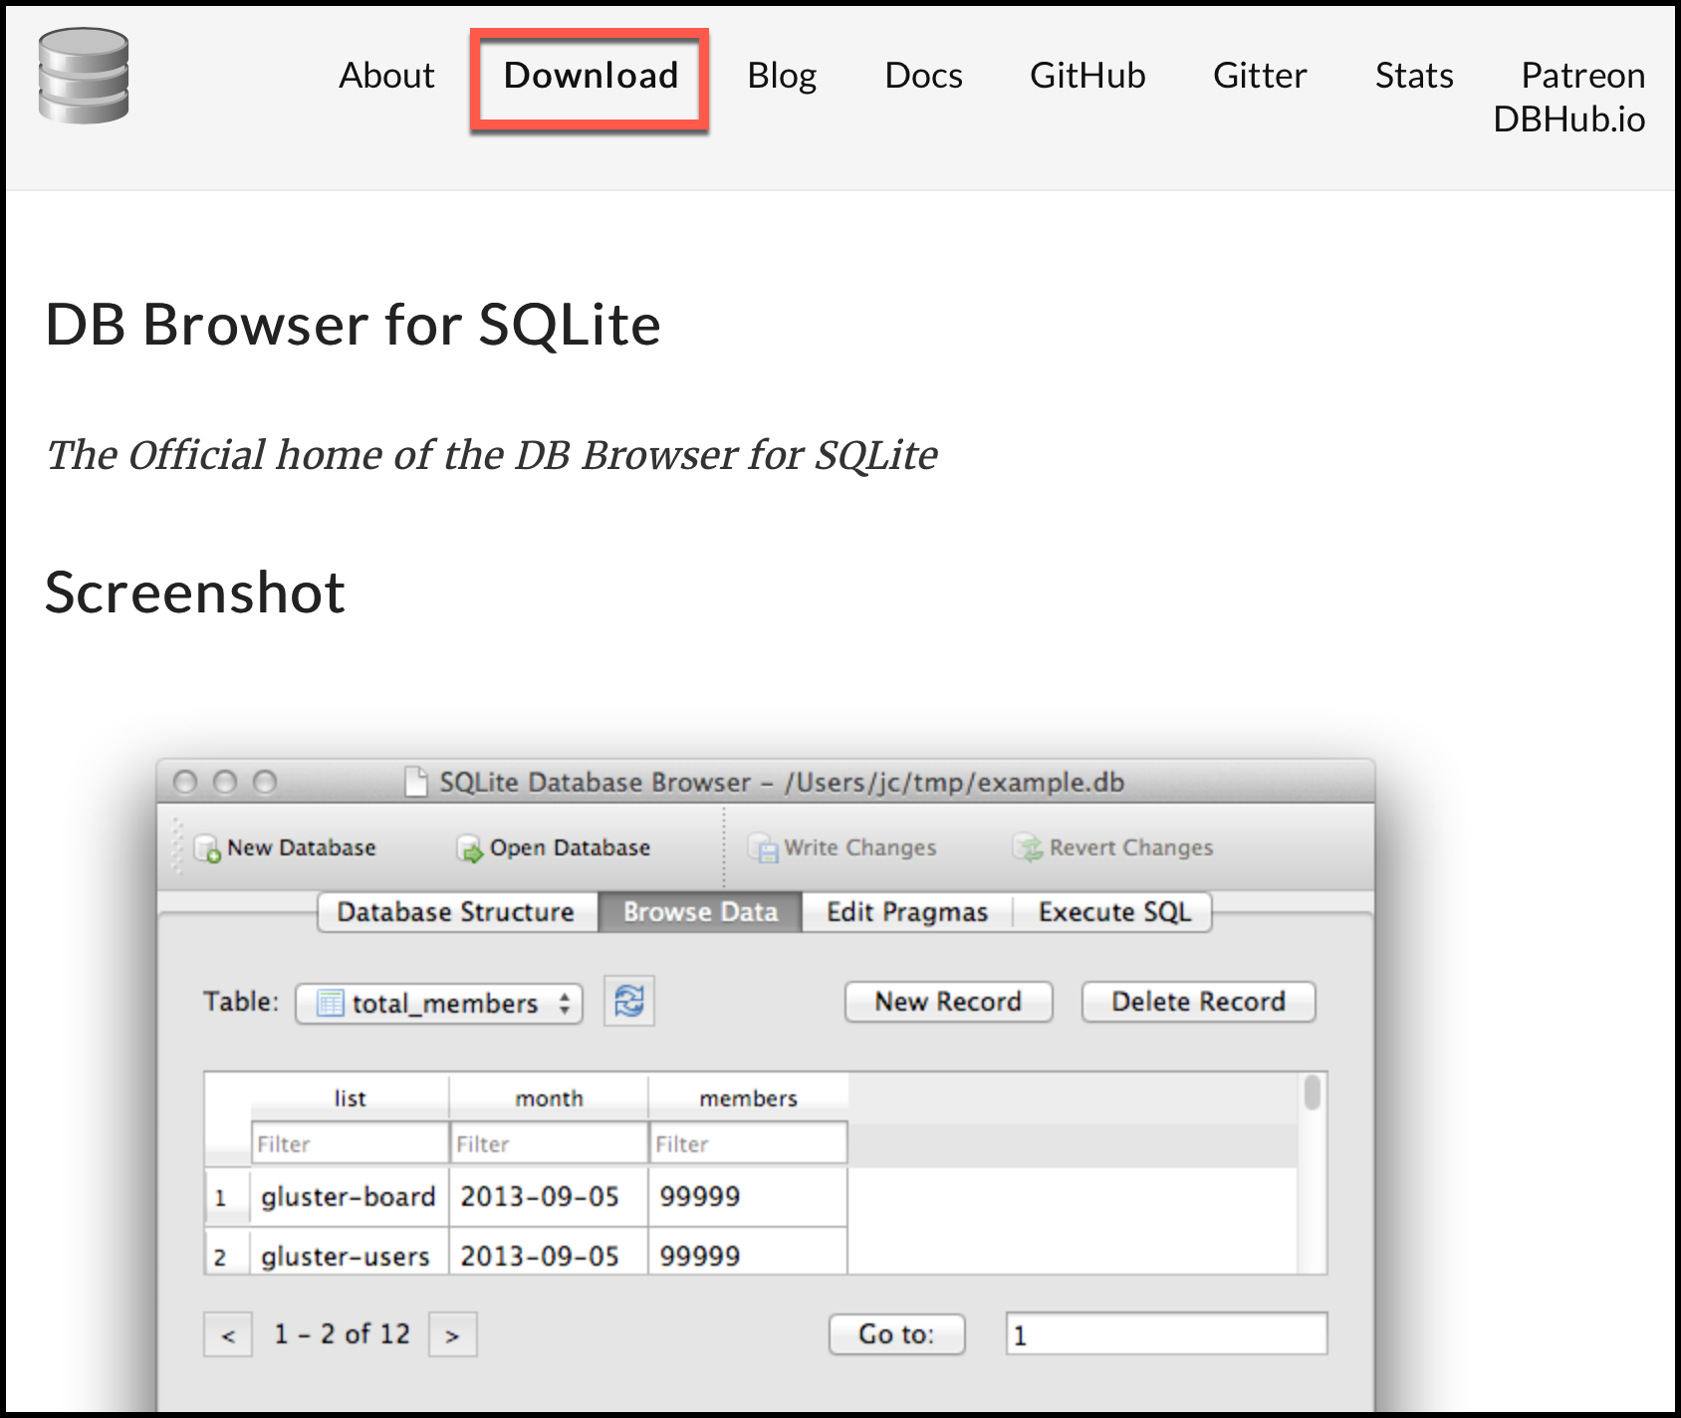Open the Docs link

[923, 76]
